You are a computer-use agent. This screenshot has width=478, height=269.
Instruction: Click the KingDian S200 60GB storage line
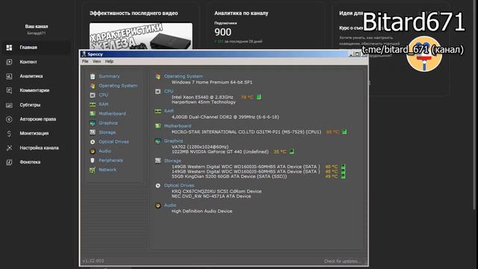229,176
